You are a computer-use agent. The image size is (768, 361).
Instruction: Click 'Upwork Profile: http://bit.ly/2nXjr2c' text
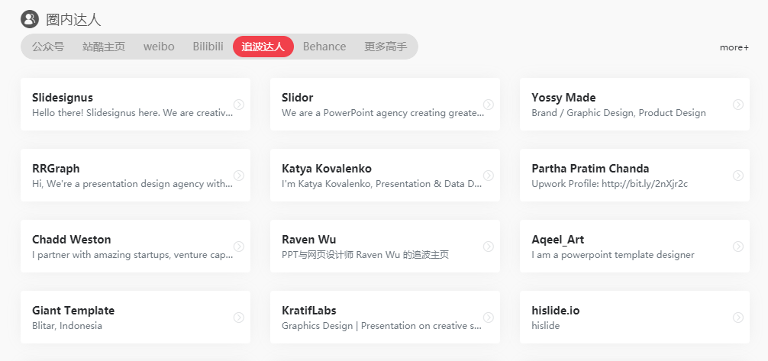[x=610, y=184]
